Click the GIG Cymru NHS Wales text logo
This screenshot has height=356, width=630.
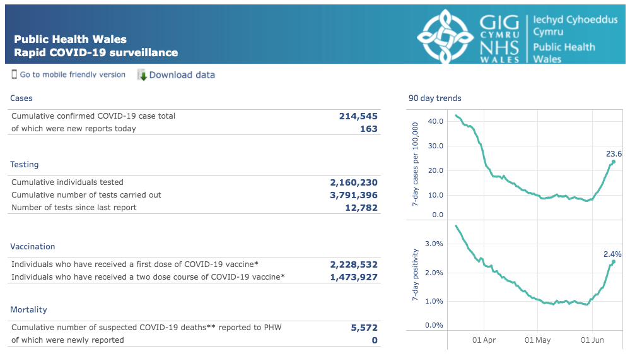[x=499, y=39]
